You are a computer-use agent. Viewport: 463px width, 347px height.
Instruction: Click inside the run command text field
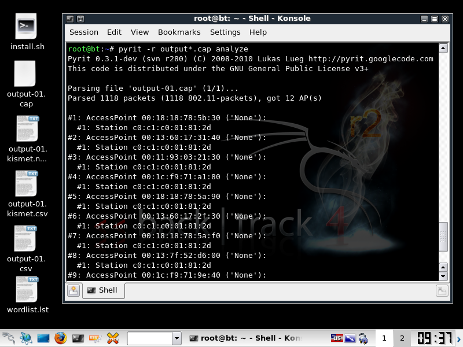tap(149, 338)
